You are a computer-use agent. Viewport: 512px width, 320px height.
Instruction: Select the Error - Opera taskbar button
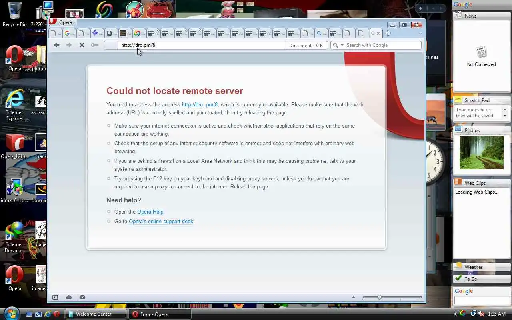[160, 314]
